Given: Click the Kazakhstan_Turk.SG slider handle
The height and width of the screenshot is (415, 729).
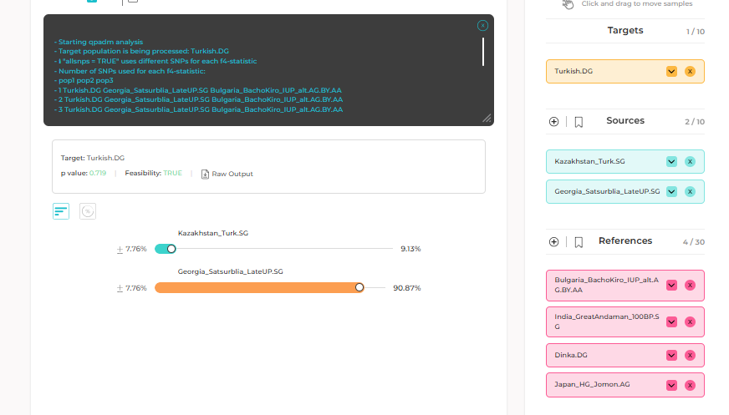Looking at the screenshot, I should (x=171, y=249).
